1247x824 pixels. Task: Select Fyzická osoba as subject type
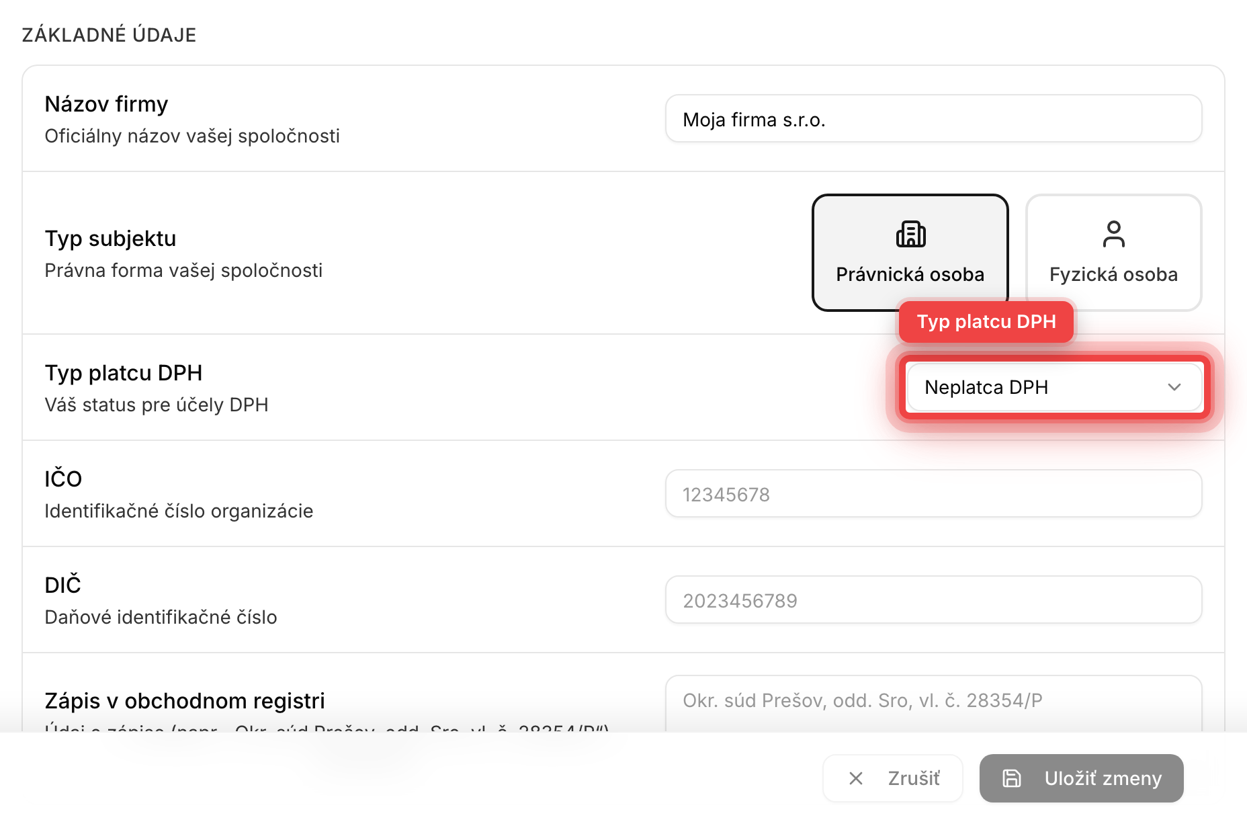pyautogui.click(x=1113, y=253)
